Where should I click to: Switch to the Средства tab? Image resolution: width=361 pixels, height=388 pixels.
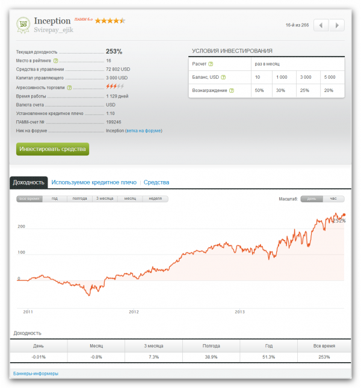point(156,182)
